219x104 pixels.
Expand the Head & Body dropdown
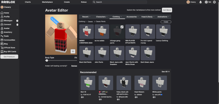click(148, 17)
